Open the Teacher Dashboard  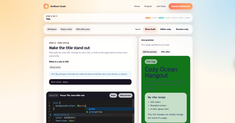pos(180,6)
